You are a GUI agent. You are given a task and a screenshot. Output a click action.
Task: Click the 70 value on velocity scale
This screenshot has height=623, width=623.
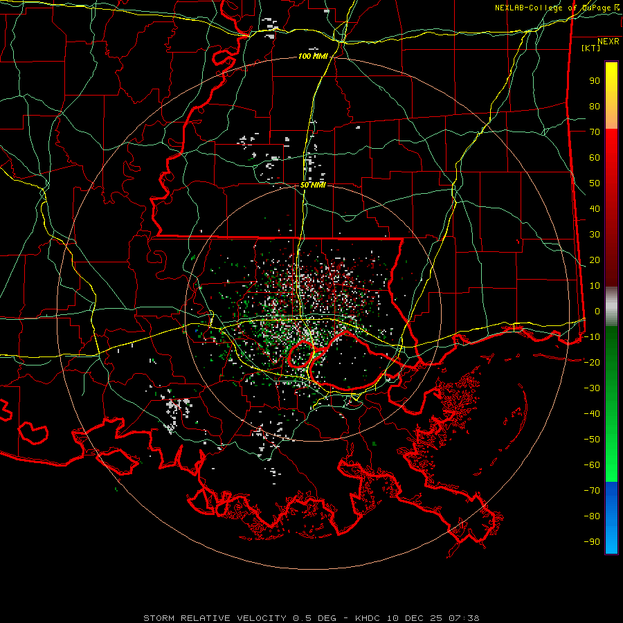(595, 132)
